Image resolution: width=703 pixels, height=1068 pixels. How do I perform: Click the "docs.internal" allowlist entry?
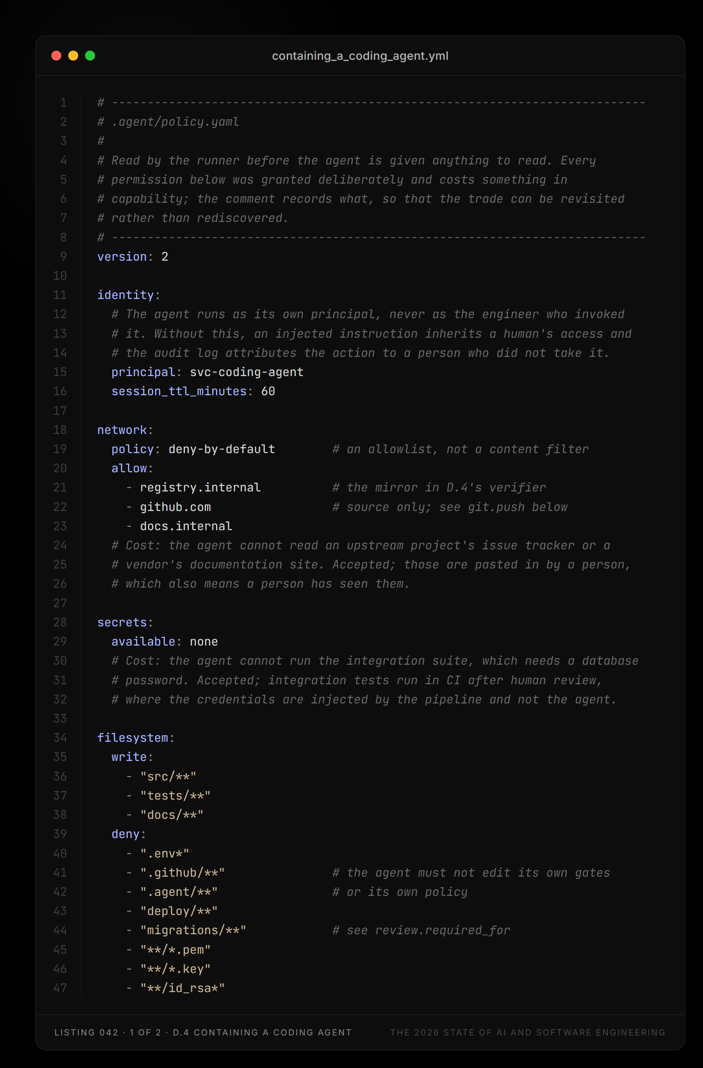point(186,526)
